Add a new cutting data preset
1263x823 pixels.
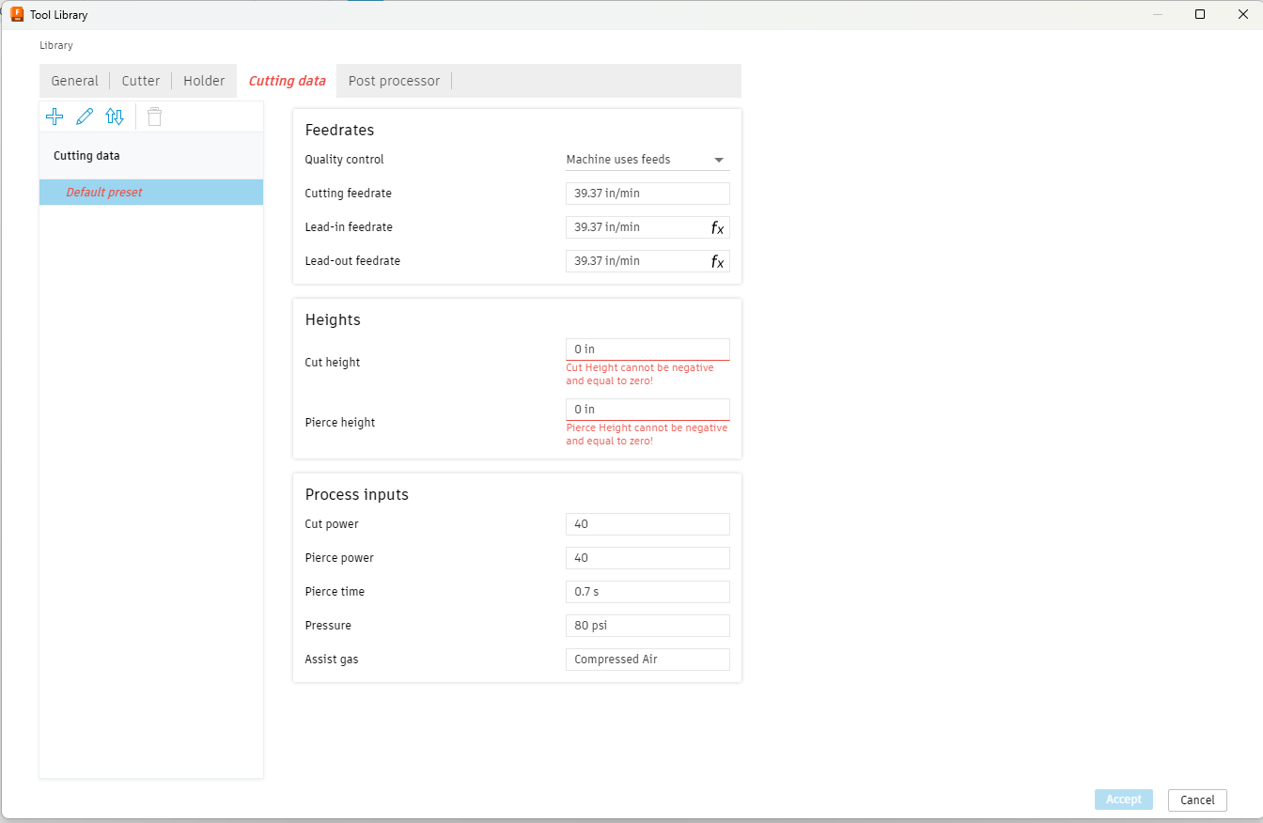pos(55,116)
